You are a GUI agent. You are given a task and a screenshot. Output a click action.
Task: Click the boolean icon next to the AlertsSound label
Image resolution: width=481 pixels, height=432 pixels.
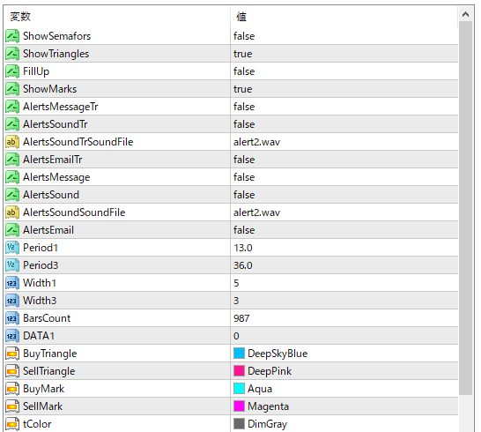tap(12, 195)
